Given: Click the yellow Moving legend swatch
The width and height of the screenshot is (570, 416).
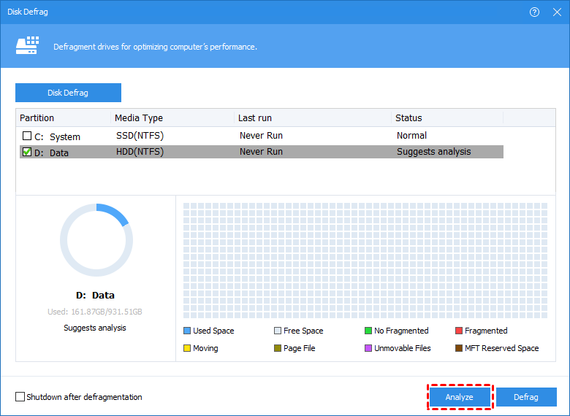Looking at the screenshot, I should pos(187,348).
